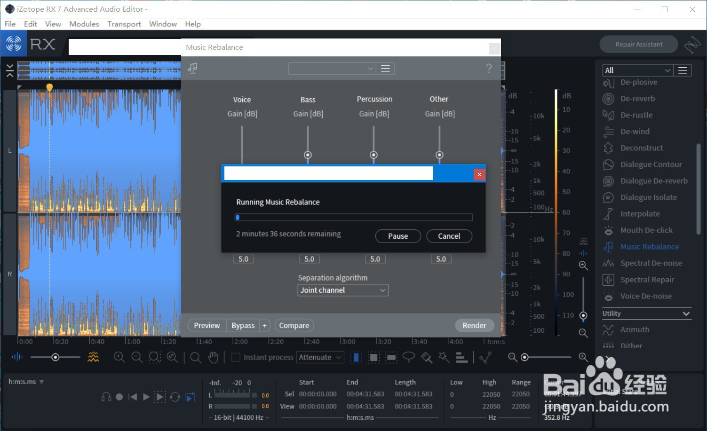Enable the Instant process checkbox

pos(236,357)
